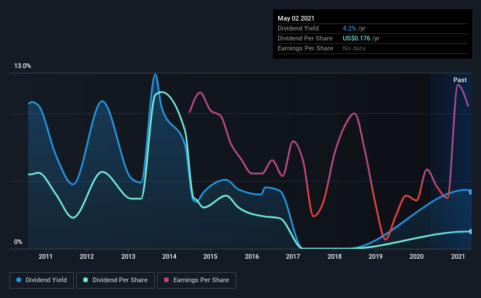
Task: Click the 4.2% dividend yield value
Action: 349,28
